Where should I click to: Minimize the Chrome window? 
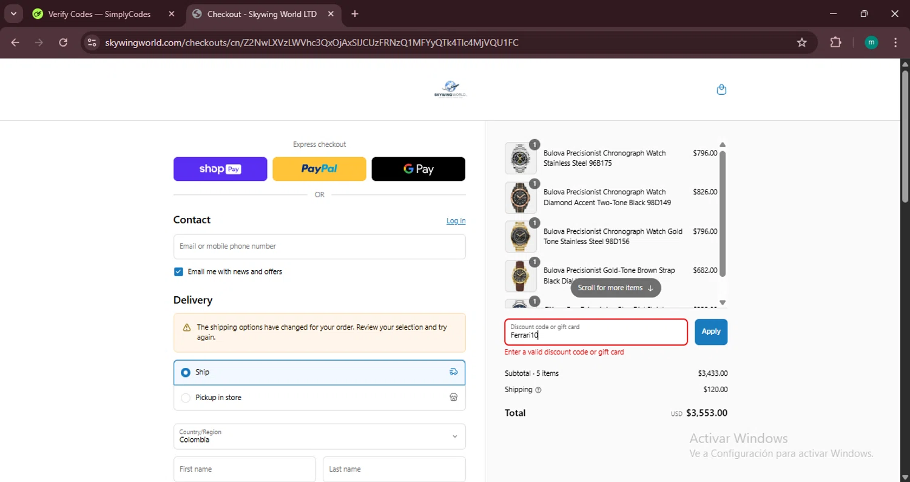coord(833,14)
